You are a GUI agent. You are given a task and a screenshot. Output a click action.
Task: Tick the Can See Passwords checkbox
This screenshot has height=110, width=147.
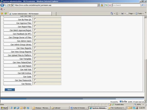(35, 80)
